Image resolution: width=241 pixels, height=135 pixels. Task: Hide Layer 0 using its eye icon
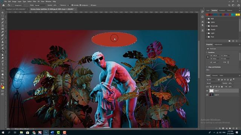[207, 95]
